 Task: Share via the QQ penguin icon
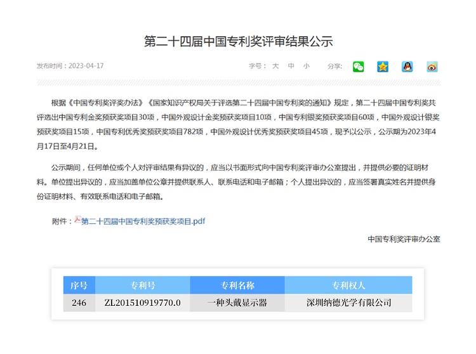[407, 67]
